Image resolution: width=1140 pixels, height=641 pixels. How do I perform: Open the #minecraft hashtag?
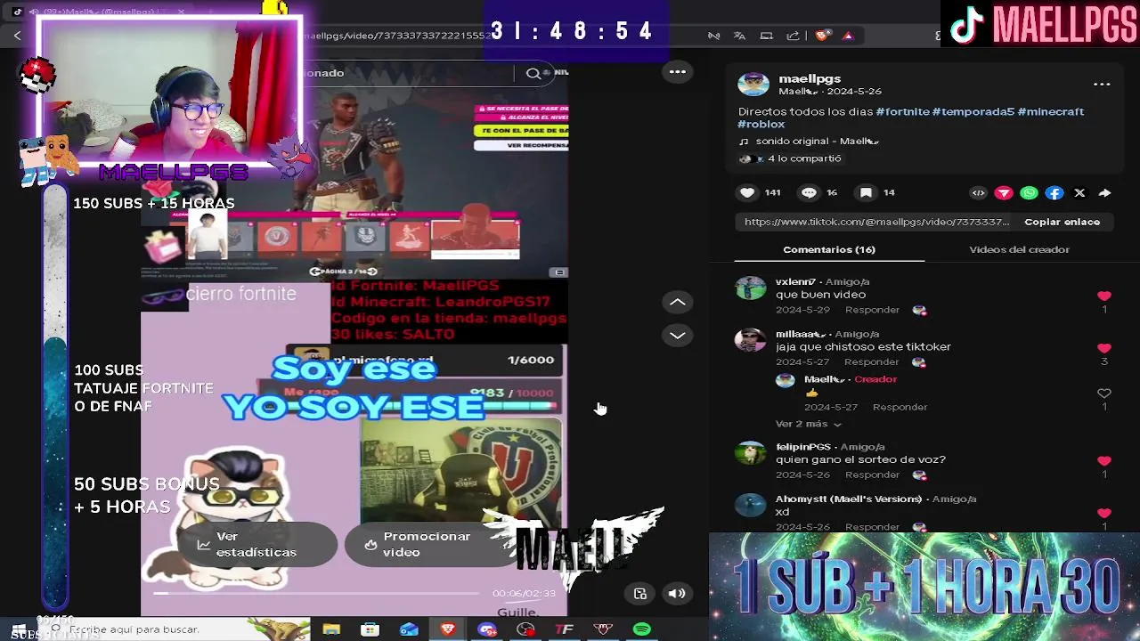(x=1051, y=112)
